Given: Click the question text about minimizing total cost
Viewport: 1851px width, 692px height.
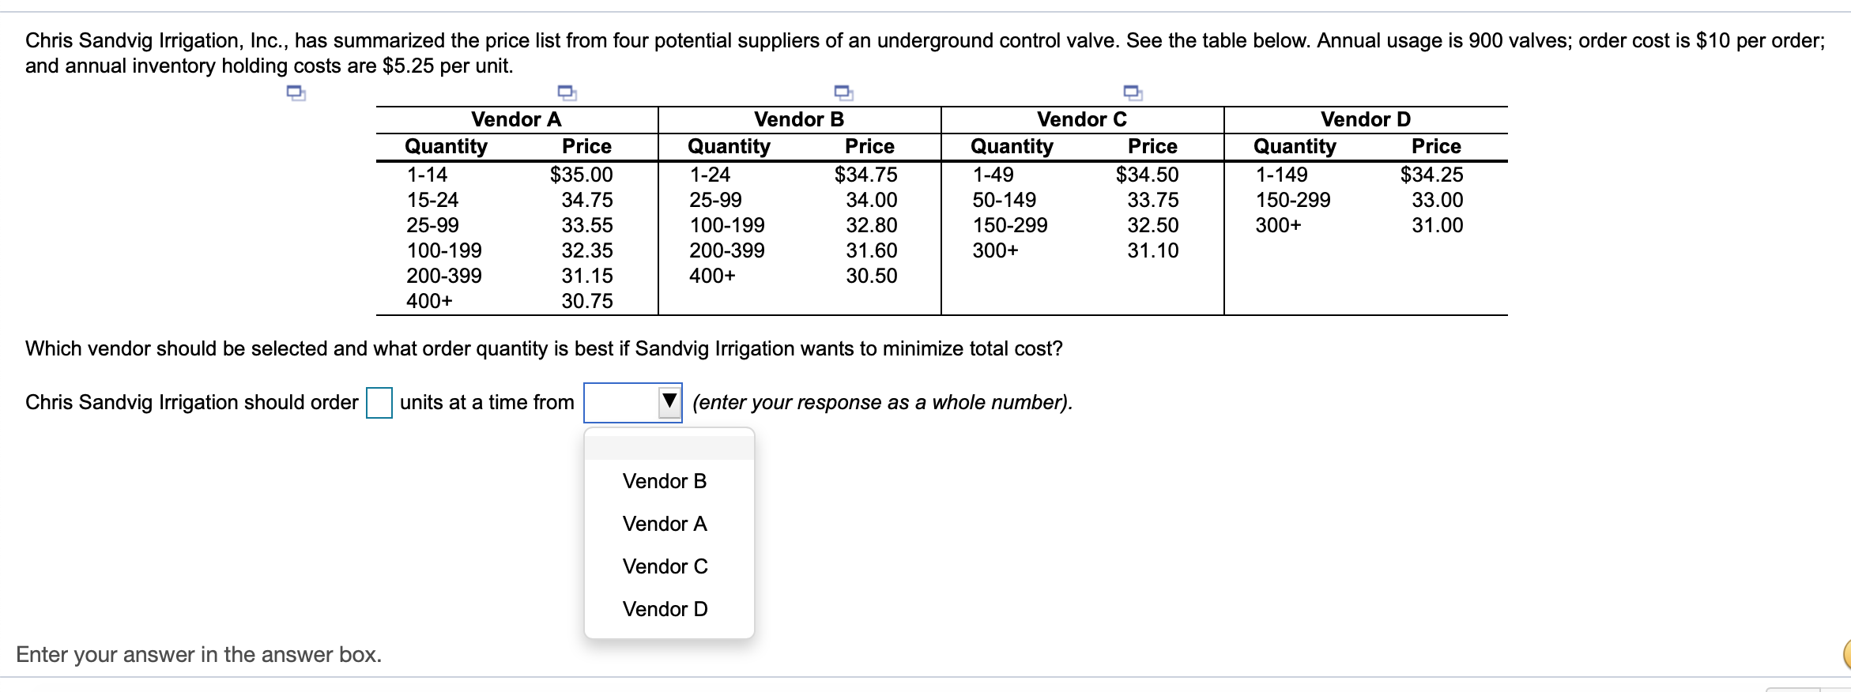Looking at the screenshot, I should (x=544, y=348).
